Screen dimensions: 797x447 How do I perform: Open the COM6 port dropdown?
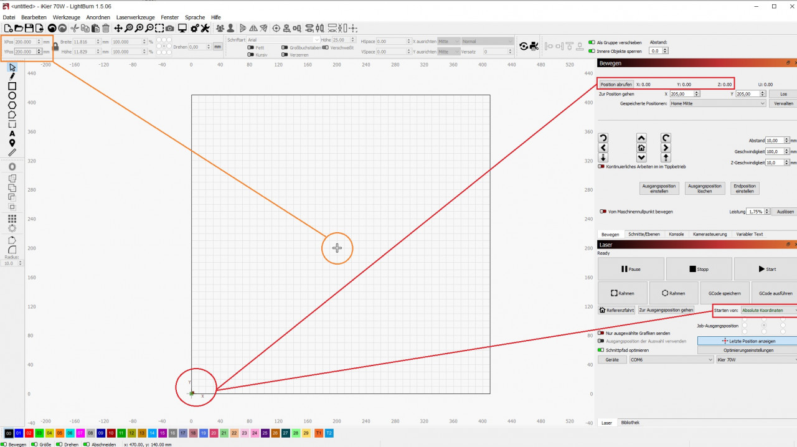669,359
